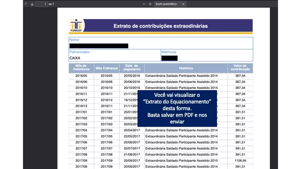Click the Valor da contribuição column header
Image resolution: width=301 pixels, height=169 pixels.
(x=240, y=68)
